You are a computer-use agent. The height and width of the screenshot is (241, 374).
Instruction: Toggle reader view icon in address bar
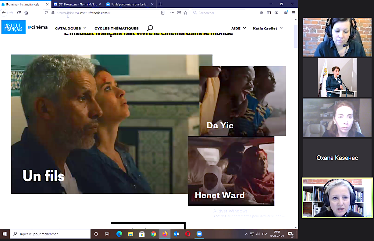pyautogui.click(x=163, y=13)
